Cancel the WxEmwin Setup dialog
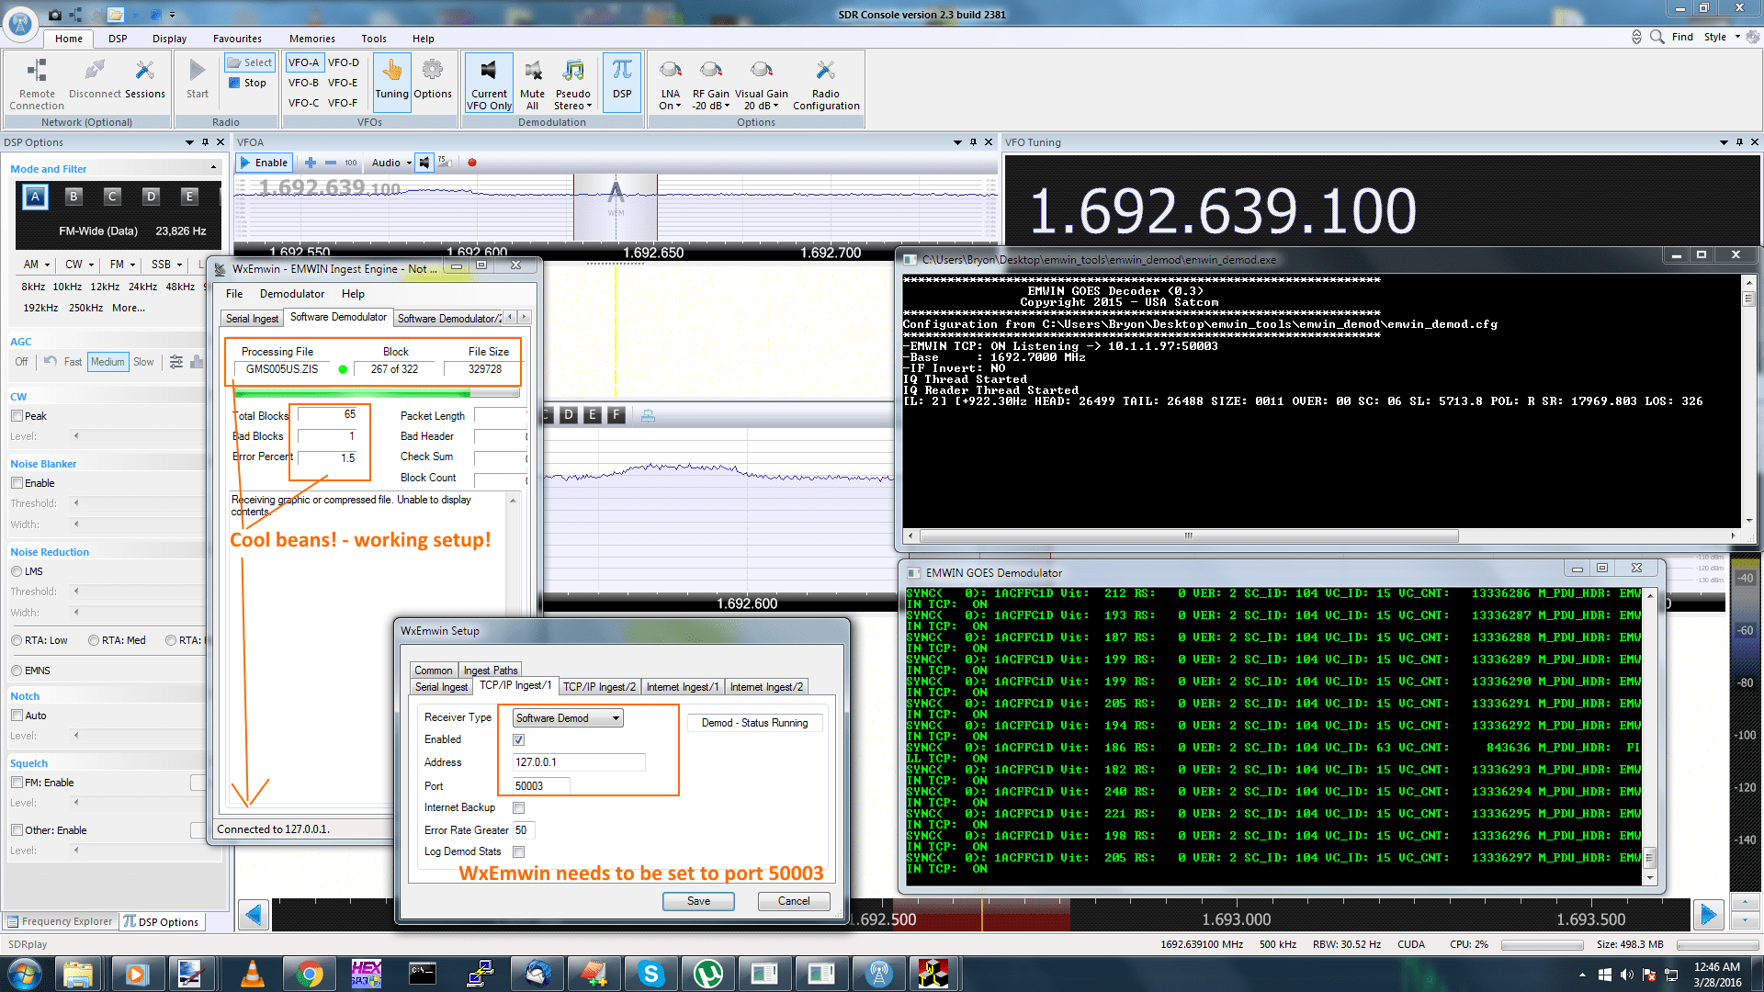The width and height of the screenshot is (1764, 992). (794, 901)
